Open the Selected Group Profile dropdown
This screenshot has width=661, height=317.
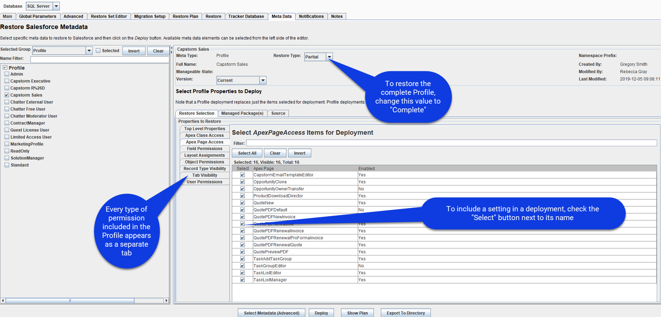pyautogui.click(x=89, y=51)
